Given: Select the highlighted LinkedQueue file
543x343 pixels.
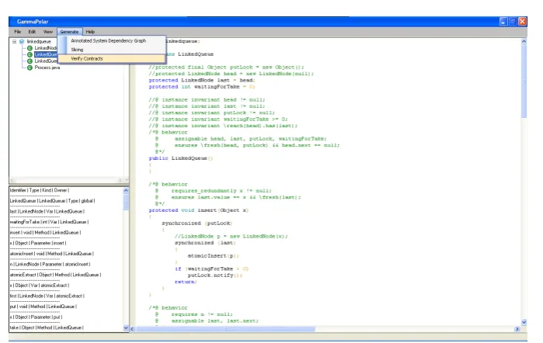Looking at the screenshot, I should pos(45,54).
